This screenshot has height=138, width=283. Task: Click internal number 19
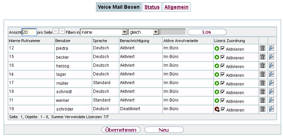coord(11,109)
